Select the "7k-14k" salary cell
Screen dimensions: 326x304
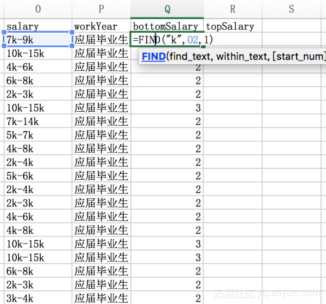click(38, 121)
